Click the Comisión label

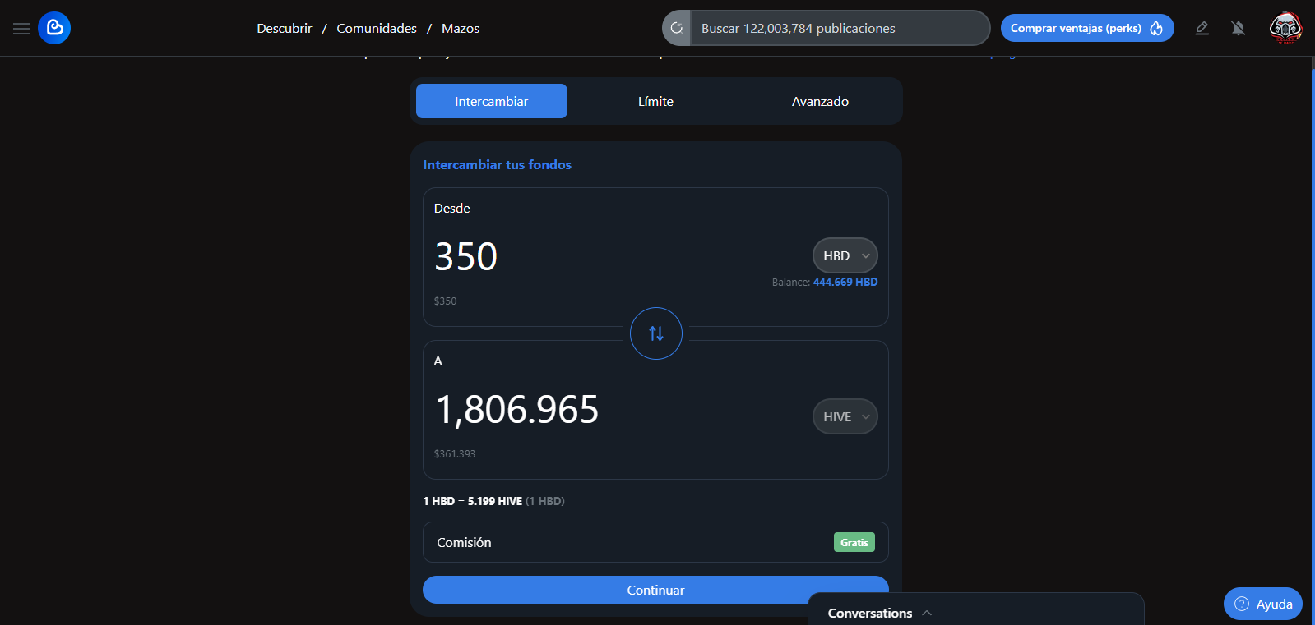pos(464,542)
